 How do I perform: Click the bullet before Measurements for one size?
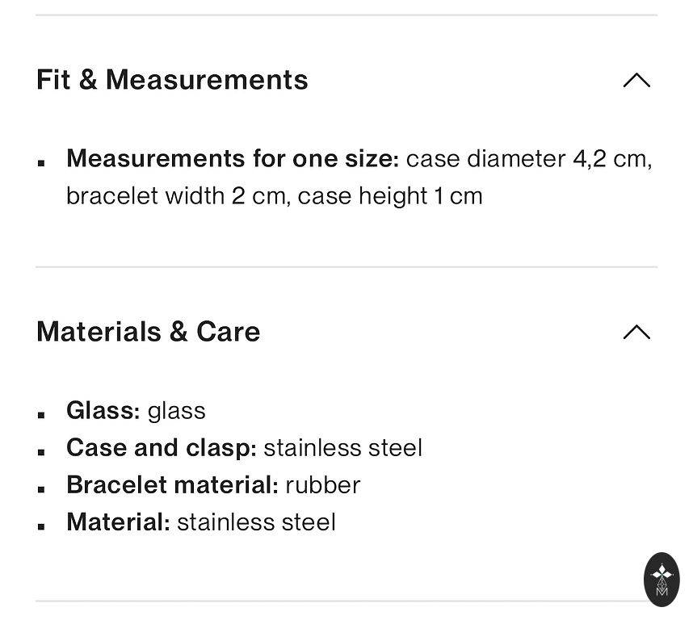click(41, 161)
